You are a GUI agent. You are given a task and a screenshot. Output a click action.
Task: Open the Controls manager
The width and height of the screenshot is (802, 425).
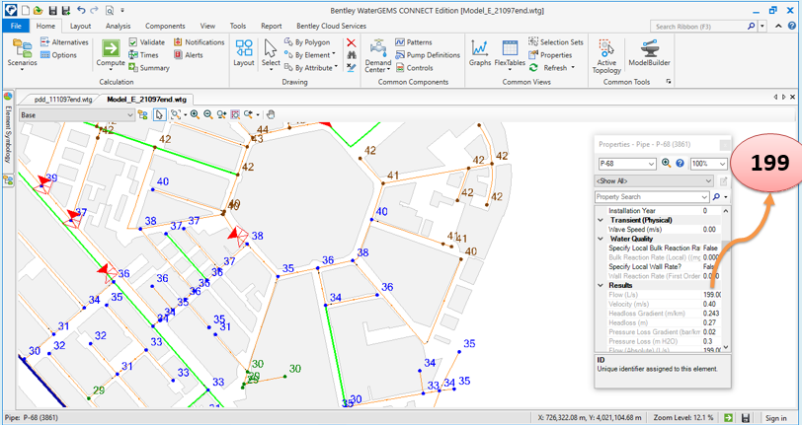tap(414, 68)
